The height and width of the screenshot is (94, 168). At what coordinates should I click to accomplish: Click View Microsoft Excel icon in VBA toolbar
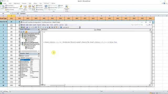click(22, 27)
